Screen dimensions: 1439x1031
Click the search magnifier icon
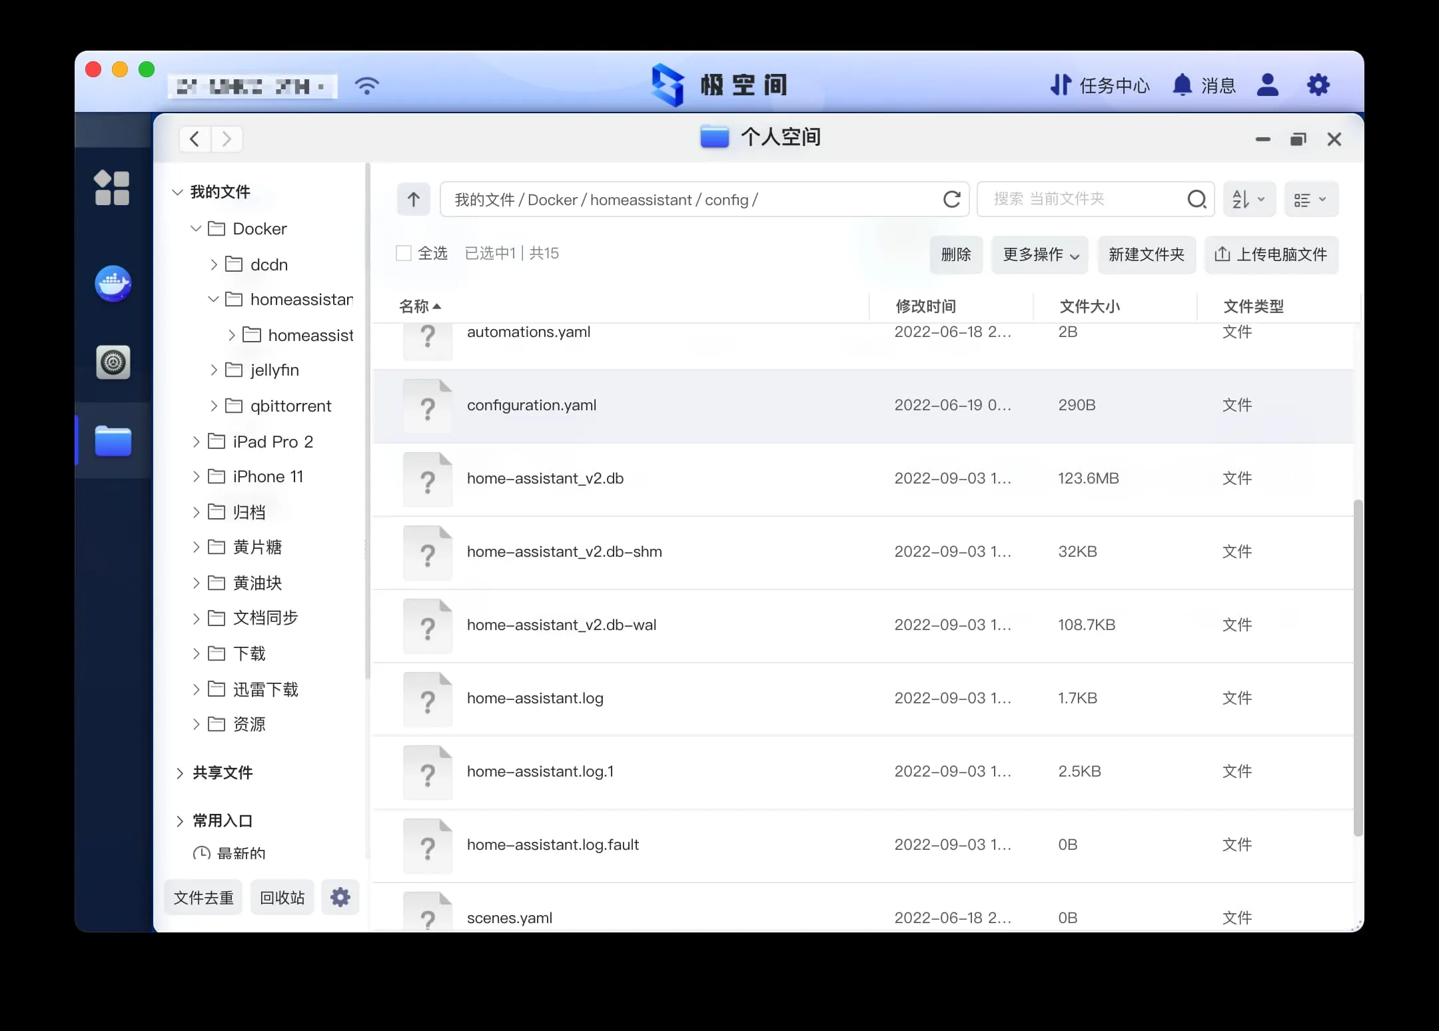tap(1197, 199)
